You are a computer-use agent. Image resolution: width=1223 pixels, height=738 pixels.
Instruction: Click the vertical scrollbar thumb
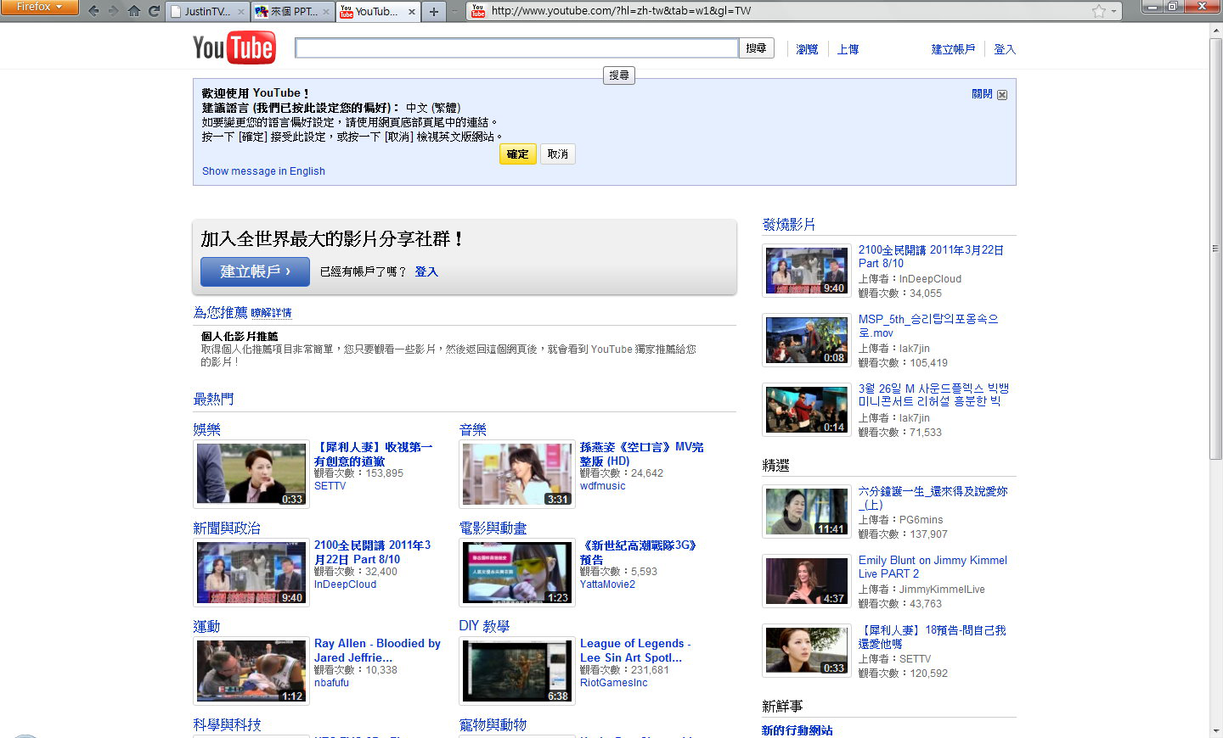click(x=1215, y=248)
